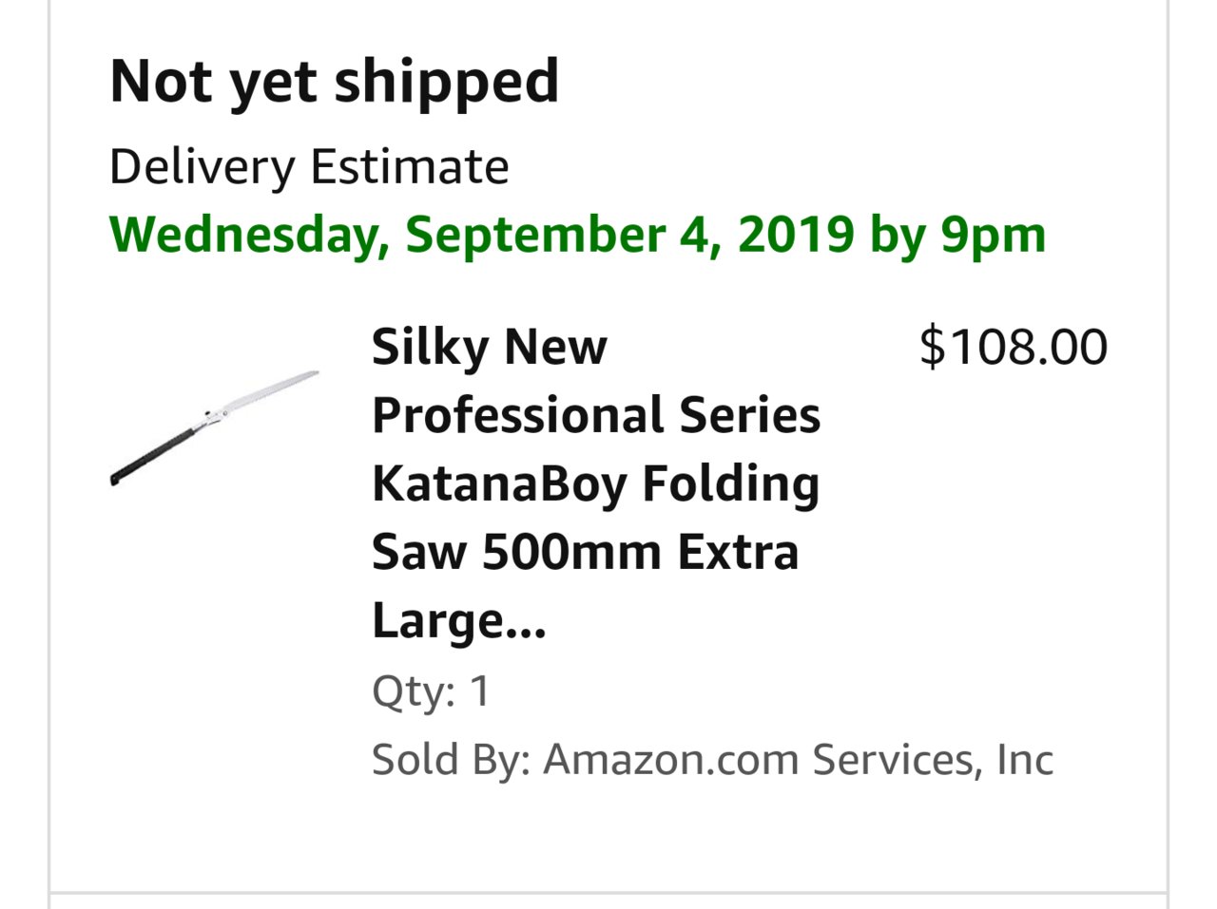Click the $108.00 item price
Screen dimensions: 1217x909
tap(1014, 346)
